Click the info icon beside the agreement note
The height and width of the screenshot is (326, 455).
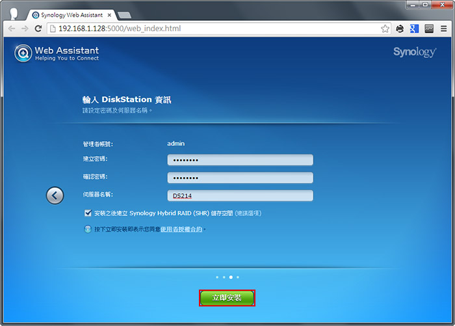[x=88, y=229]
